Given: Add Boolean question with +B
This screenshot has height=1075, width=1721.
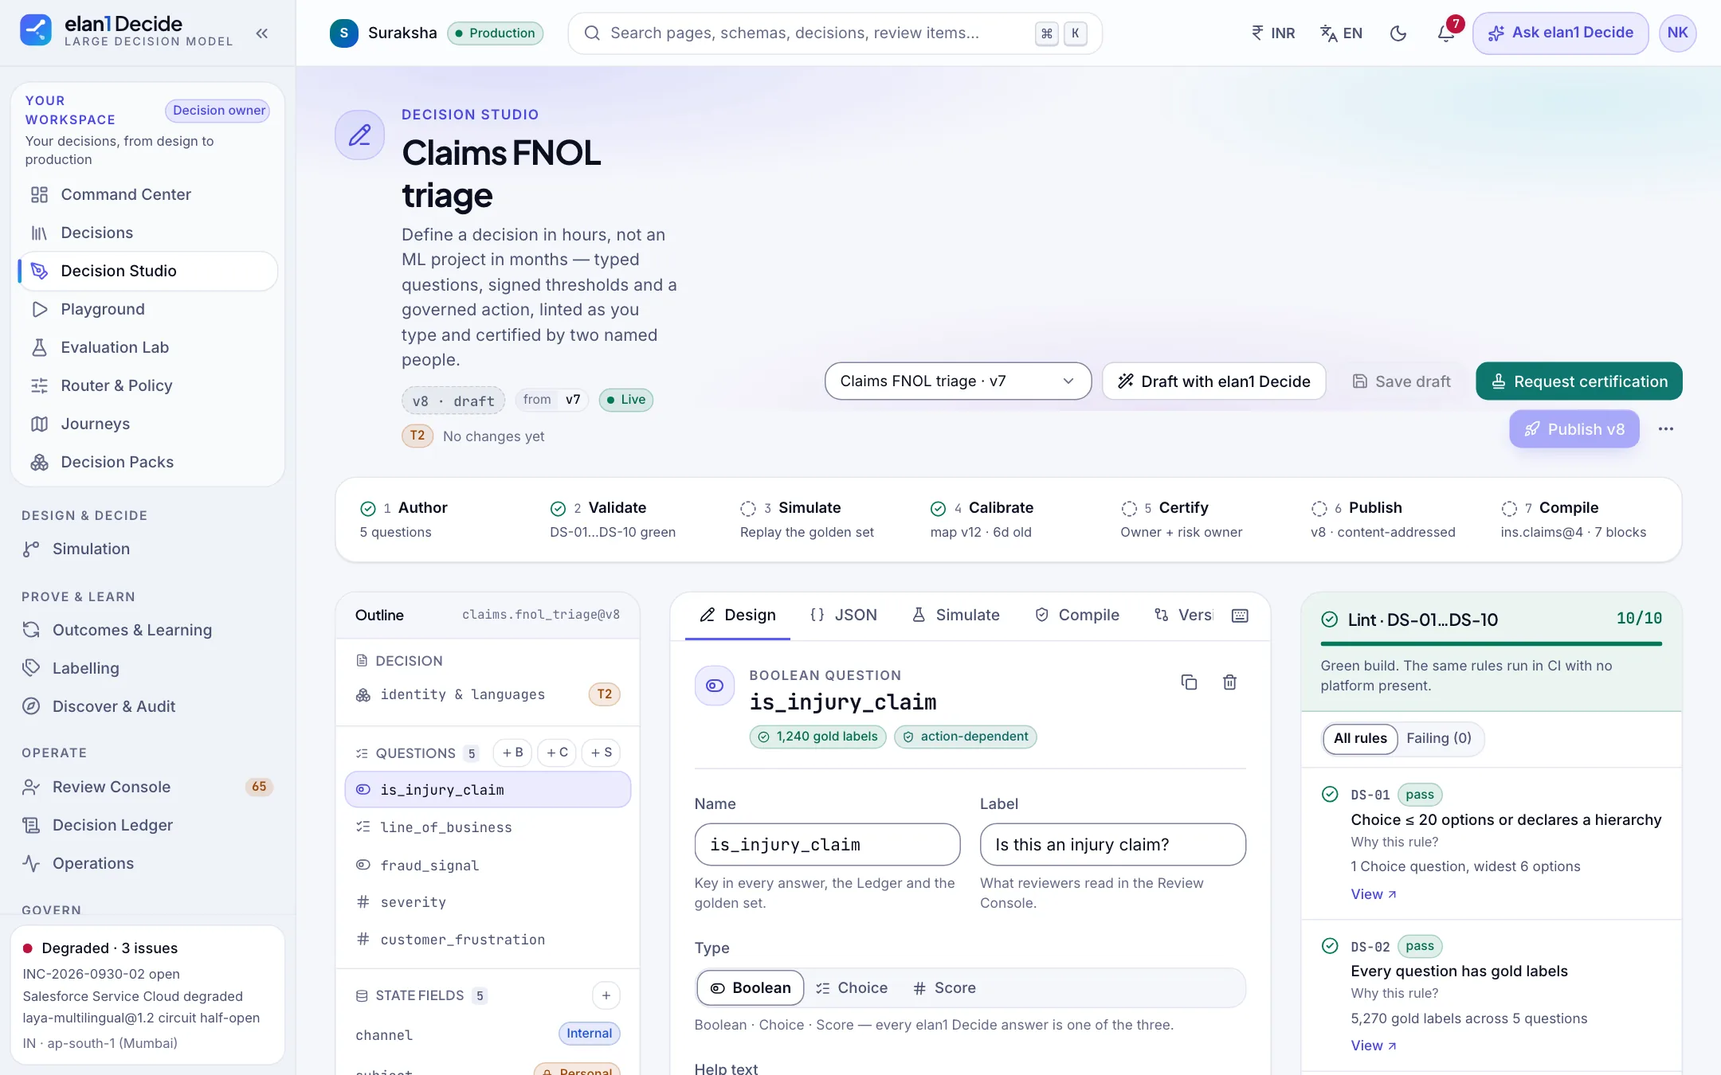Looking at the screenshot, I should click(512, 752).
